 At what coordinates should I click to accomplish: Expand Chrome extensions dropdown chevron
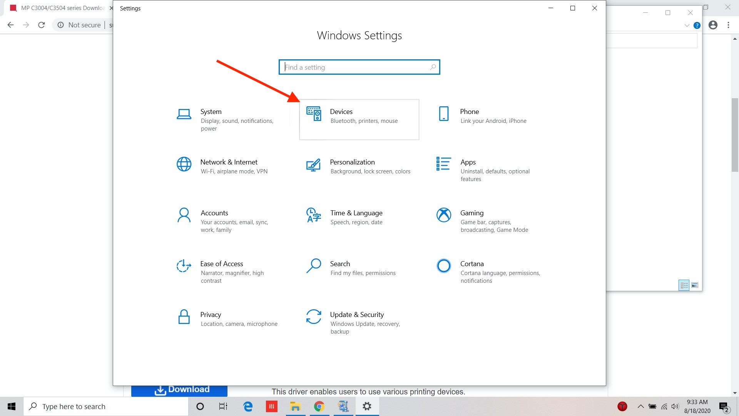pyautogui.click(x=687, y=25)
